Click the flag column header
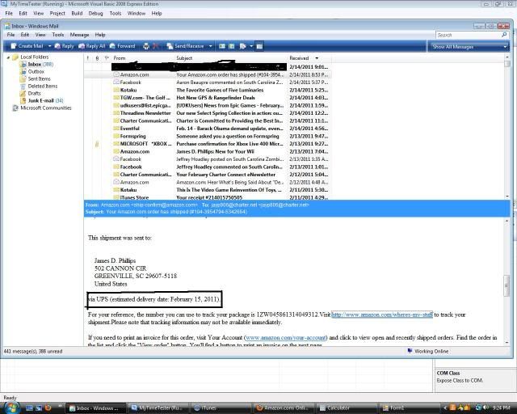 [107, 58]
